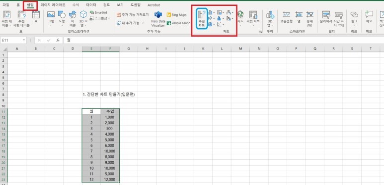Viewport: 384px width, 185px height.
Task: Click the People Graph add-in
Action: [x=178, y=23]
